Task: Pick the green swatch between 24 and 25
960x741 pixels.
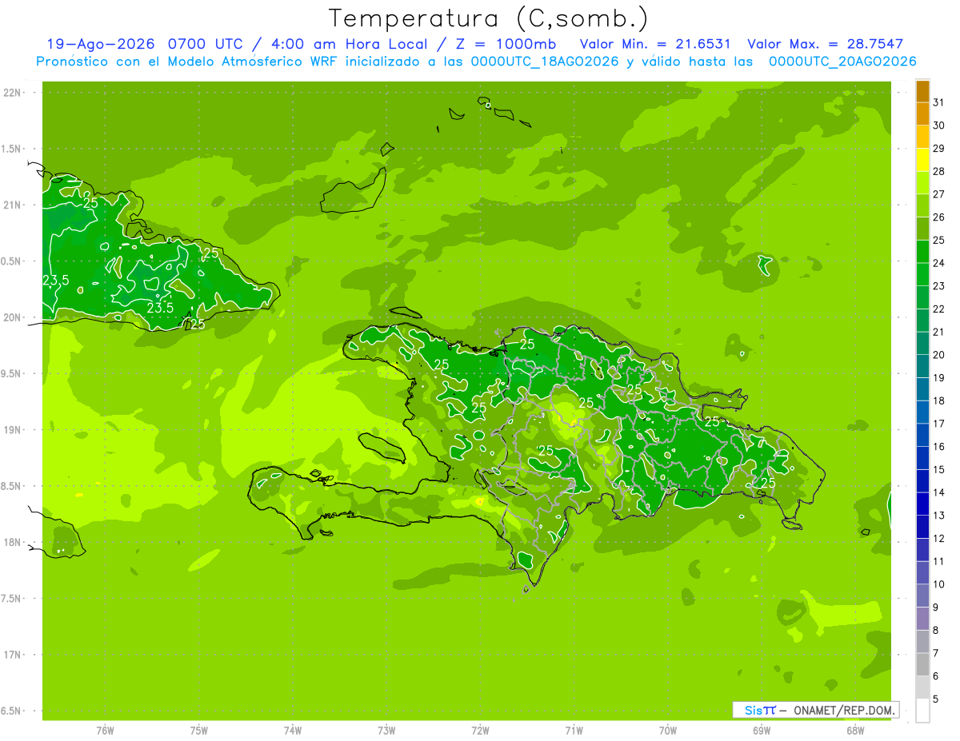Action: pos(922,252)
